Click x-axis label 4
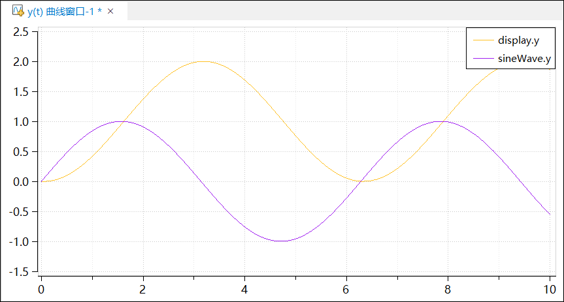Image resolution: width=564 pixels, height=302 pixels. (x=244, y=290)
